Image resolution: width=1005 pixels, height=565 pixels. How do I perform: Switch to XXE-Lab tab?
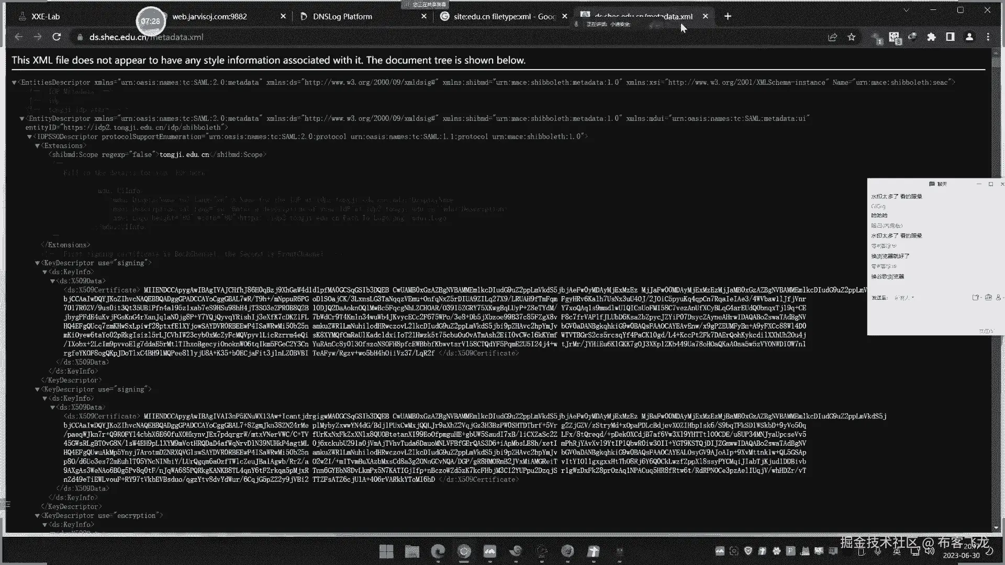tap(46, 16)
